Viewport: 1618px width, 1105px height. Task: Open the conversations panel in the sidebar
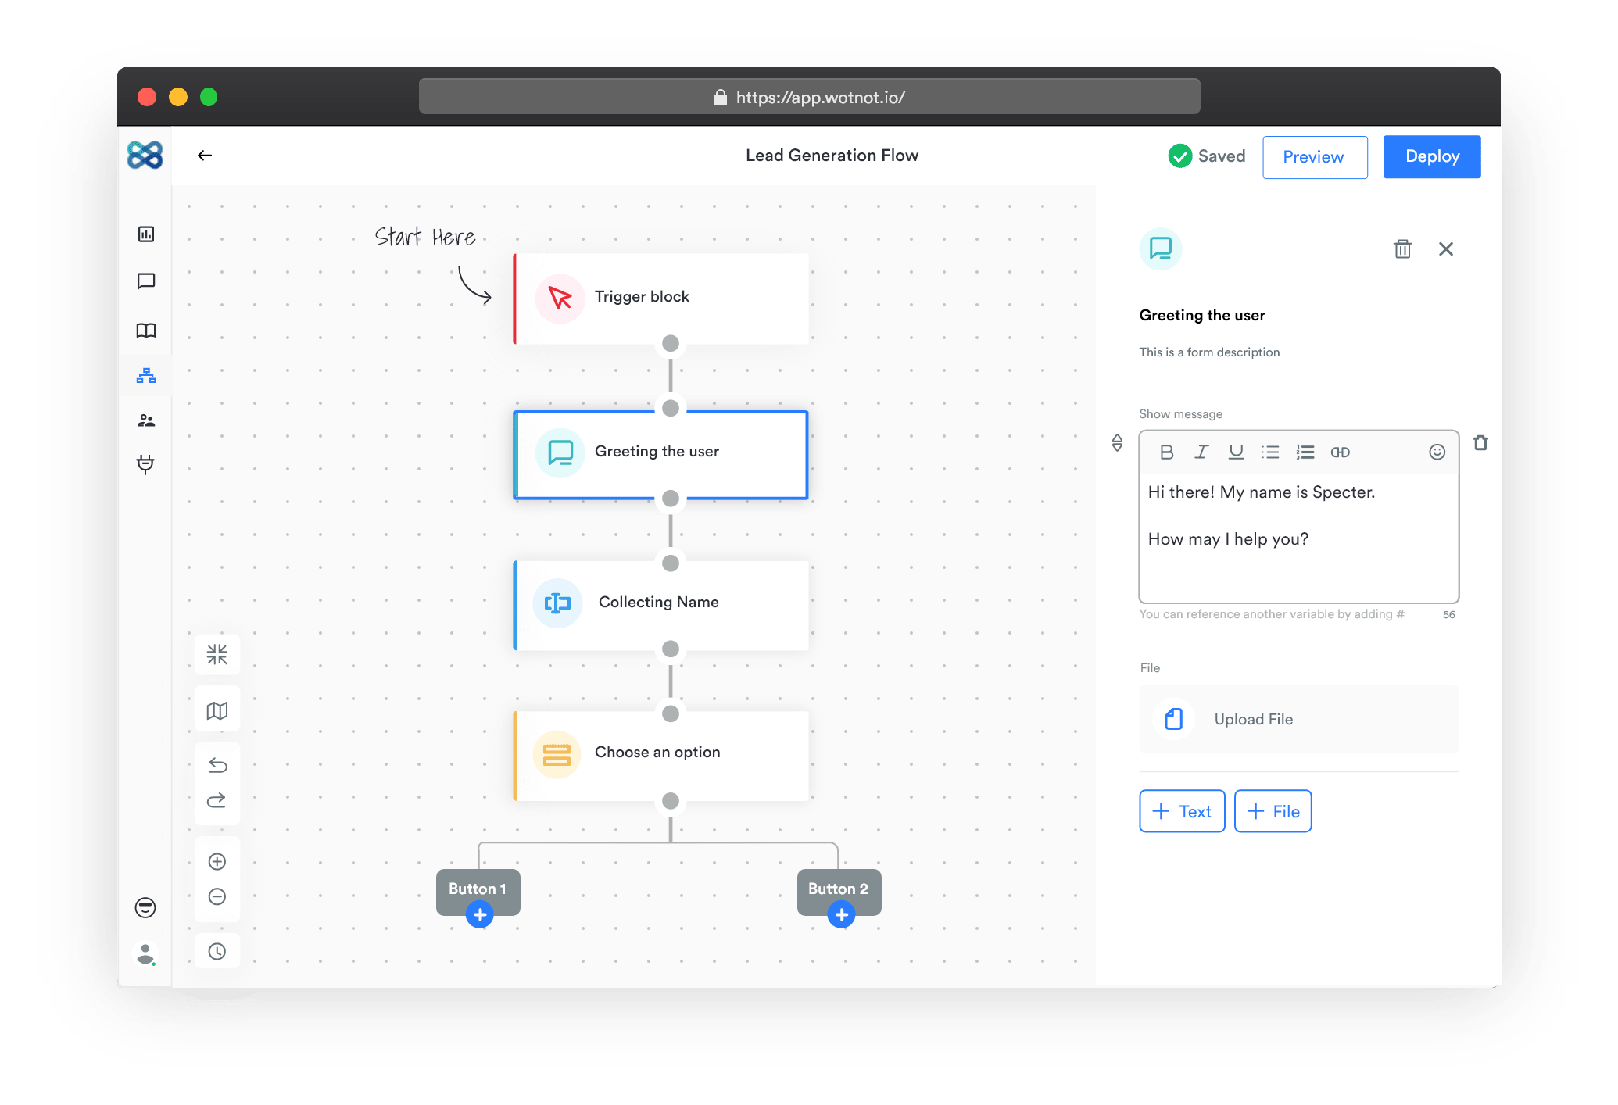[x=145, y=282]
